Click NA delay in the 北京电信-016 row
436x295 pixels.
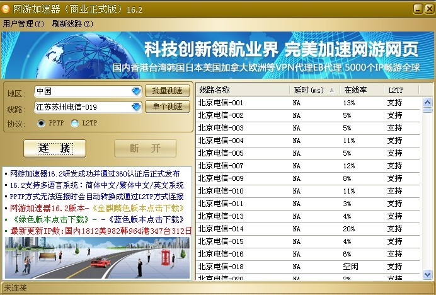pyautogui.click(x=296, y=255)
